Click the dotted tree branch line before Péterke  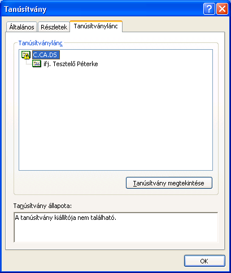pos(28,62)
